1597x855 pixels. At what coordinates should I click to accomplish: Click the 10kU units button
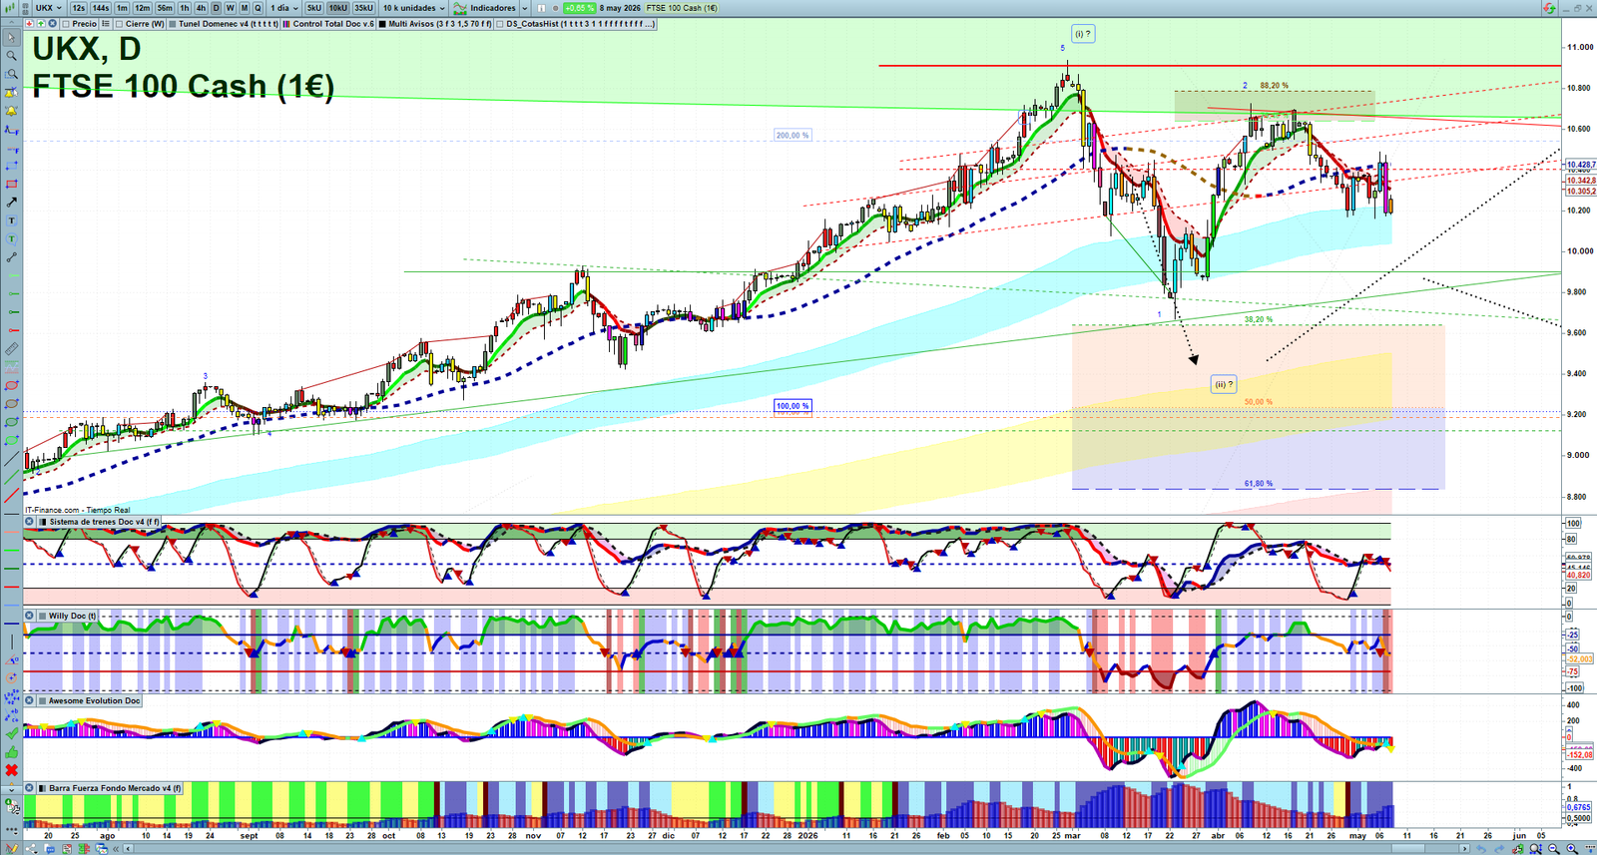pyautogui.click(x=338, y=8)
